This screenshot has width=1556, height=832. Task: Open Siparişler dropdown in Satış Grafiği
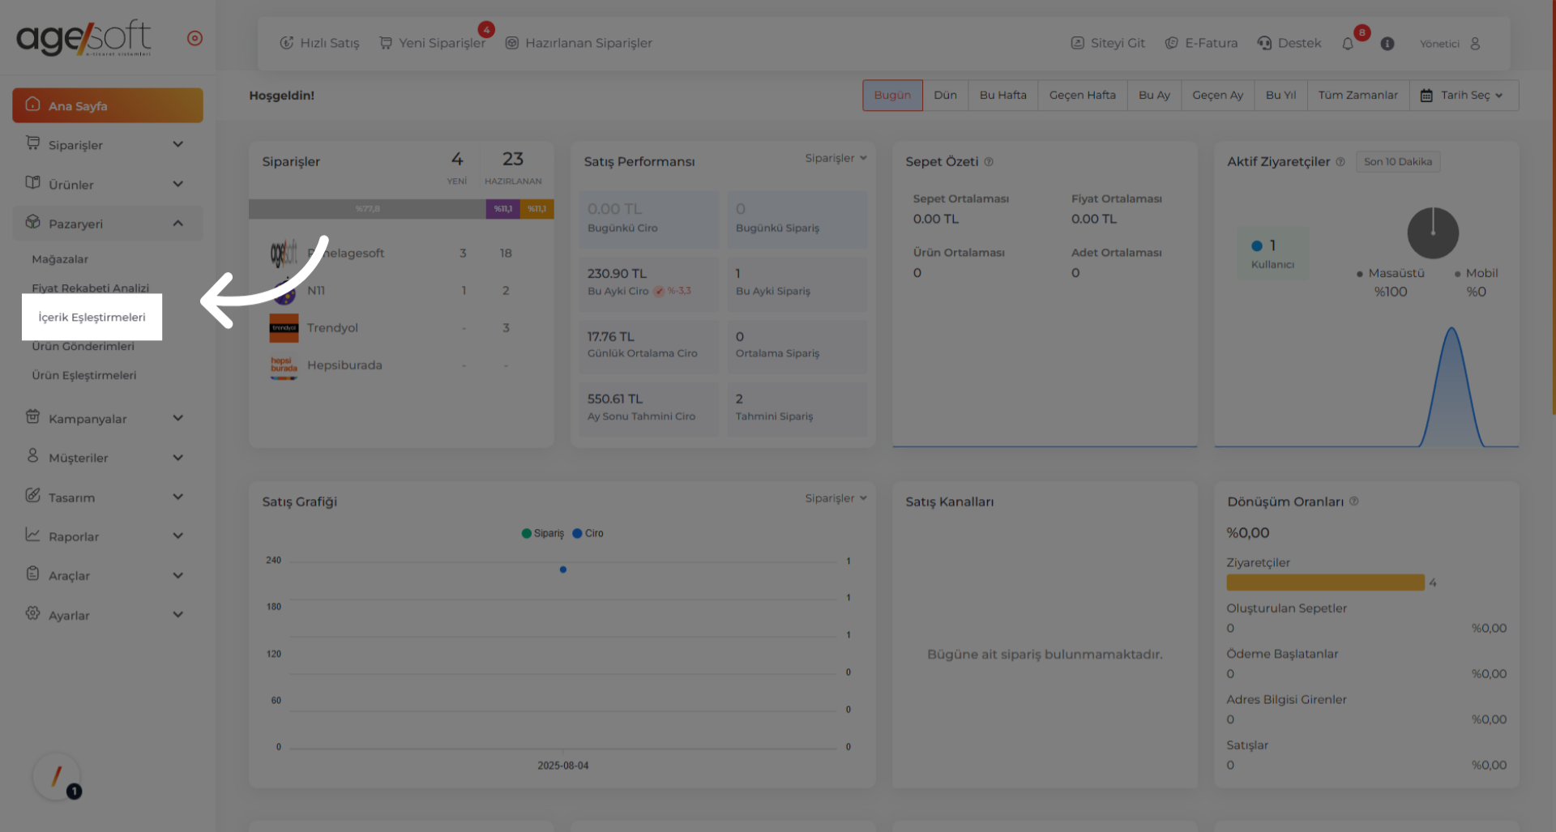tap(836, 498)
